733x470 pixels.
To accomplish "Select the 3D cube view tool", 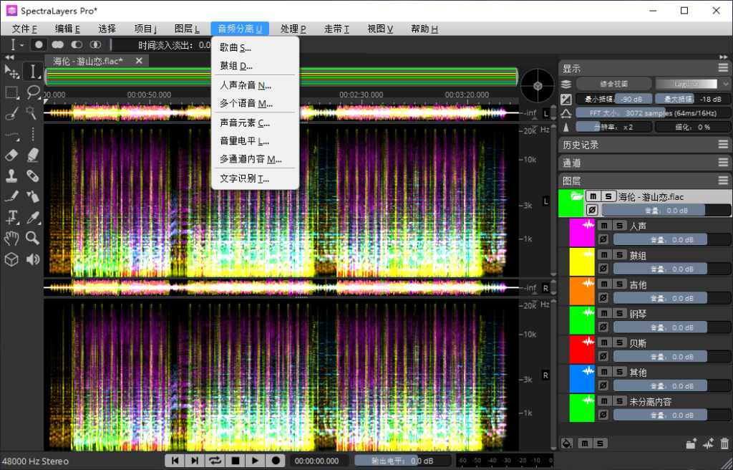I will pos(11,259).
